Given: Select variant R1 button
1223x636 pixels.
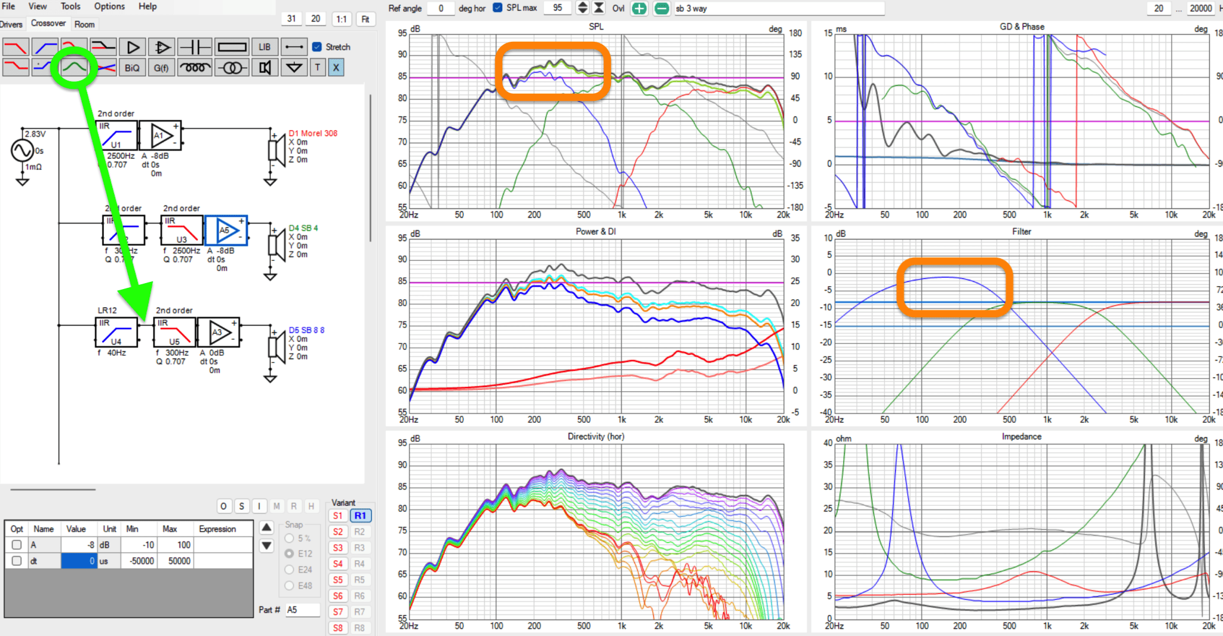Looking at the screenshot, I should click(360, 515).
